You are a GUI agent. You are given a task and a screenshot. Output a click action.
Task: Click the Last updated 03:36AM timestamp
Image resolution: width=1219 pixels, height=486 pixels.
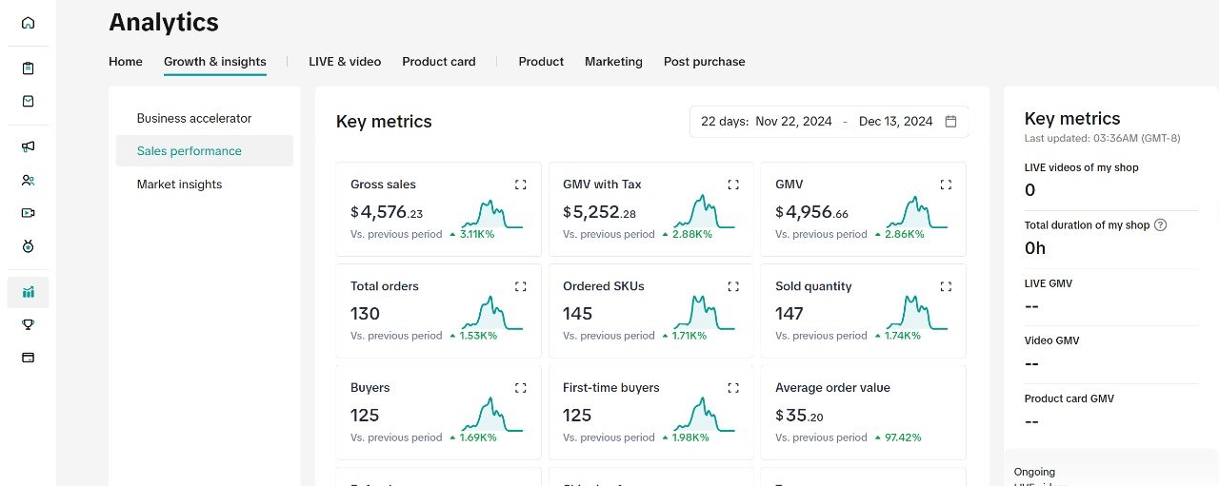(1103, 138)
